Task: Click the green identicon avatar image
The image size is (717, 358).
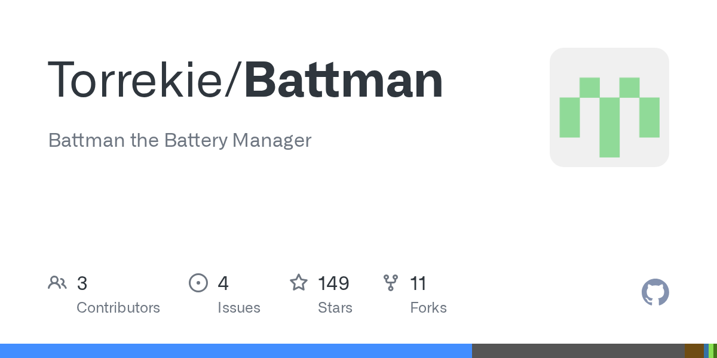Action: click(x=609, y=107)
